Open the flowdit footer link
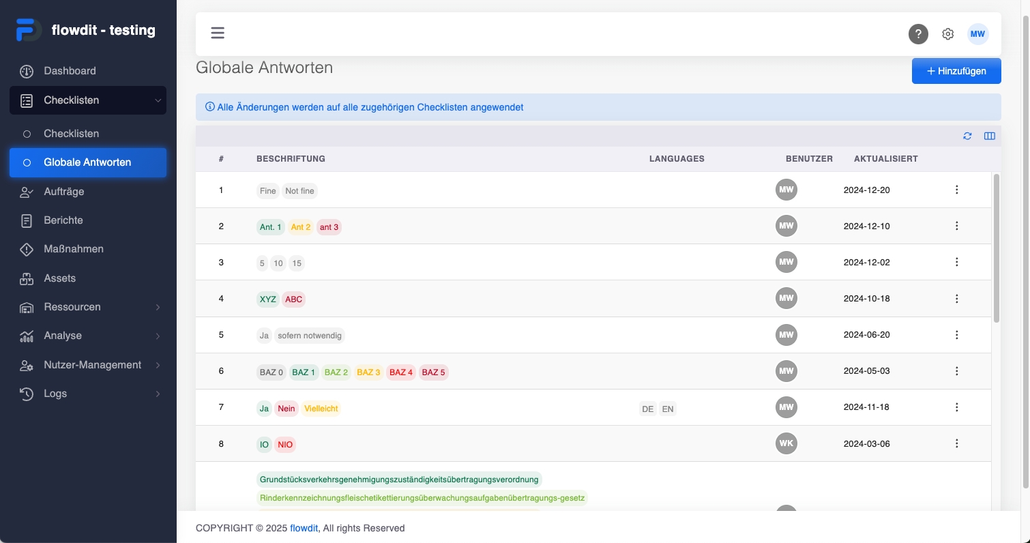This screenshot has width=1030, height=543. click(305, 528)
